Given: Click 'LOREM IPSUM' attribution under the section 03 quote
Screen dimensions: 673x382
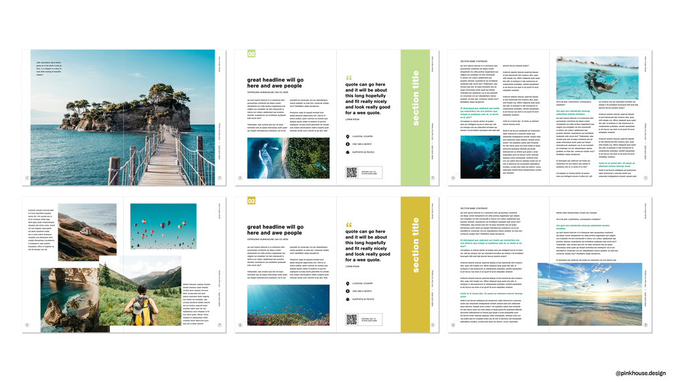Looking at the screenshot, I should tap(352, 267).
